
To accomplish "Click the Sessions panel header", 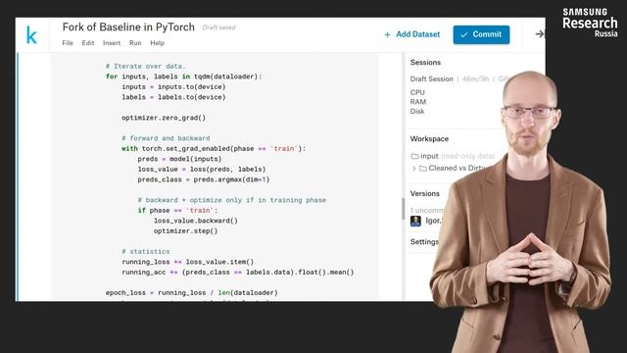I will [425, 63].
